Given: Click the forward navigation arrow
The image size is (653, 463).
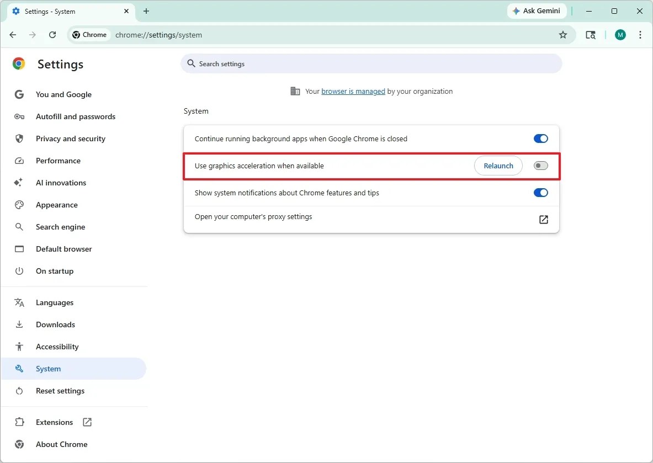Looking at the screenshot, I should tap(33, 35).
